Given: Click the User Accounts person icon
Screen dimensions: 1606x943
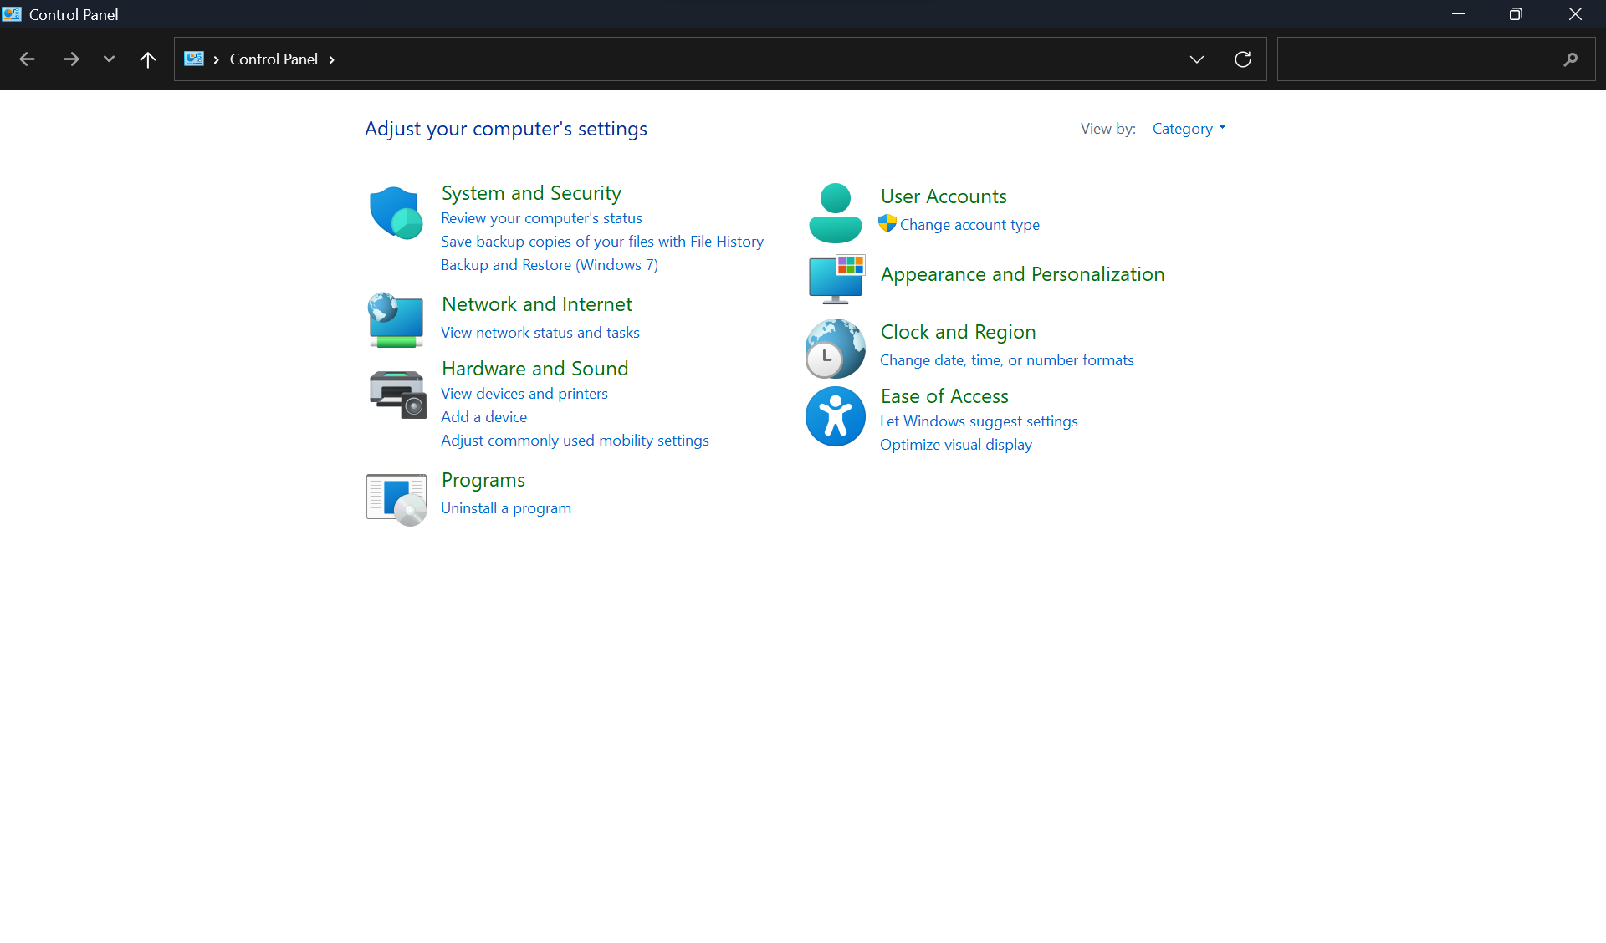Looking at the screenshot, I should 835,212.
